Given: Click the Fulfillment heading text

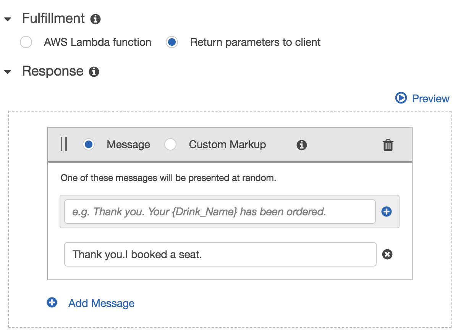Looking at the screenshot, I should click(x=53, y=18).
